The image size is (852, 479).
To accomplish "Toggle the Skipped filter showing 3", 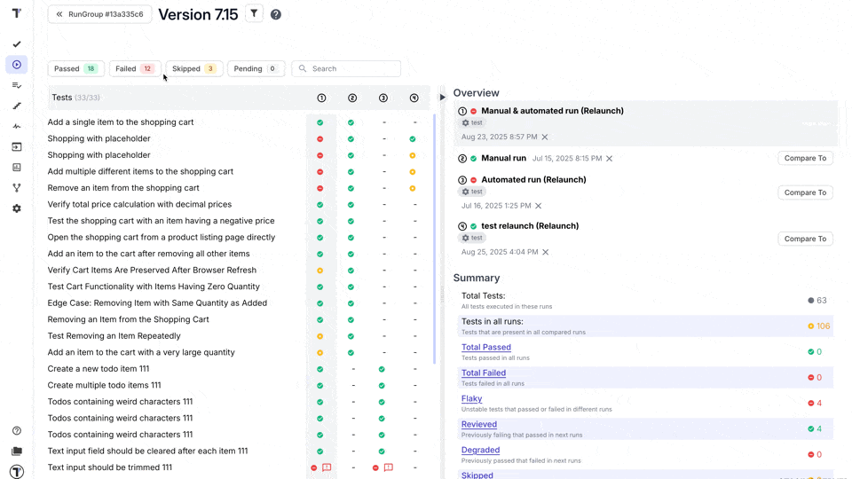I will [193, 68].
